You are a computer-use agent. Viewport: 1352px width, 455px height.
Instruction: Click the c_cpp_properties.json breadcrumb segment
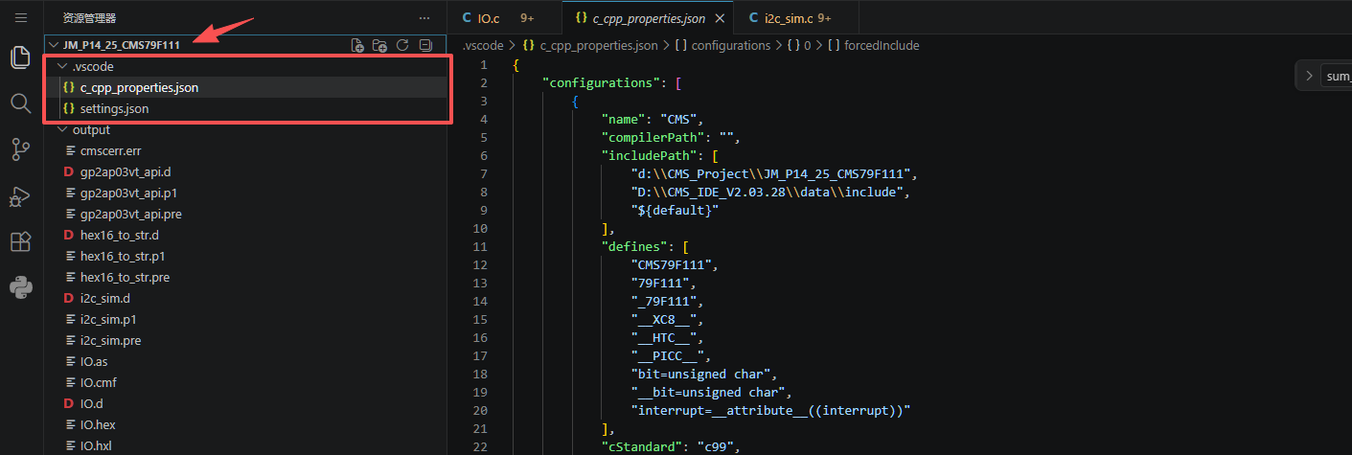[590, 45]
